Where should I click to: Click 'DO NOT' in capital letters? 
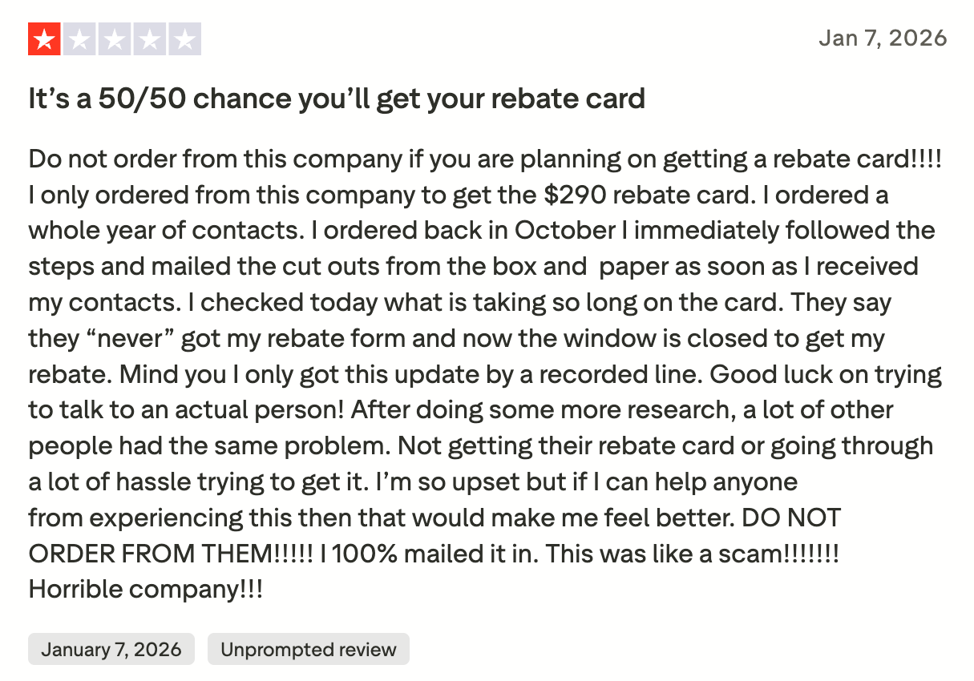(x=791, y=518)
